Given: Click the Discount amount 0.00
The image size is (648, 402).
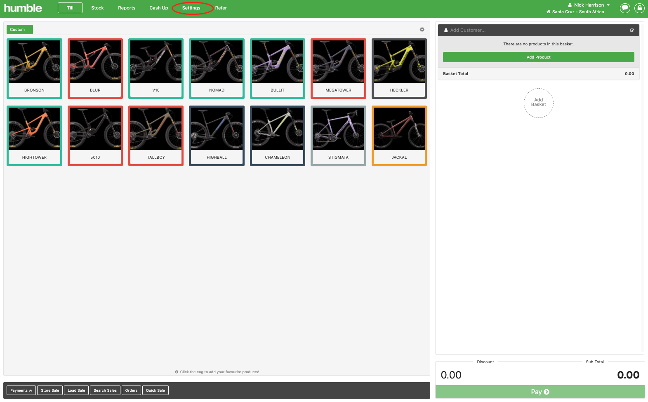Looking at the screenshot, I should pyautogui.click(x=451, y=375).
